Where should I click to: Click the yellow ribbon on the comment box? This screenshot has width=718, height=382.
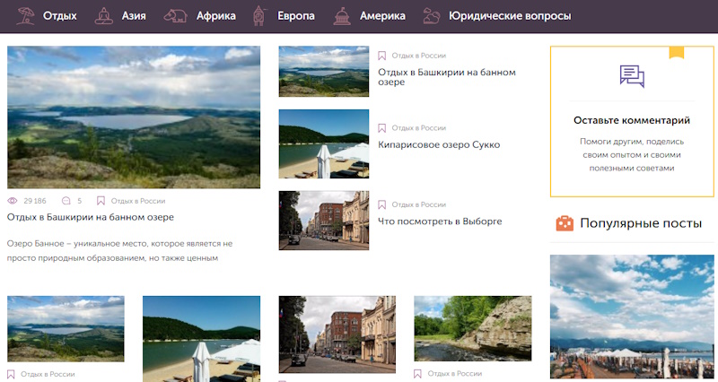[677, 53]
